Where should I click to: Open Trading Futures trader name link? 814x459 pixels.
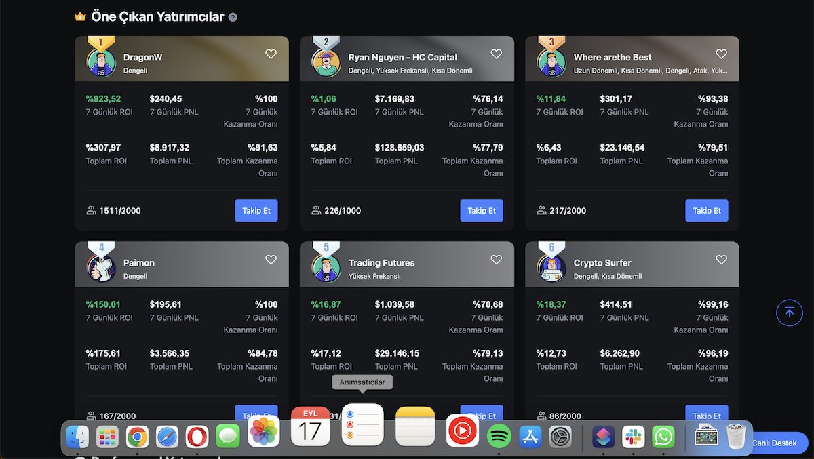[x=381, y=263]
